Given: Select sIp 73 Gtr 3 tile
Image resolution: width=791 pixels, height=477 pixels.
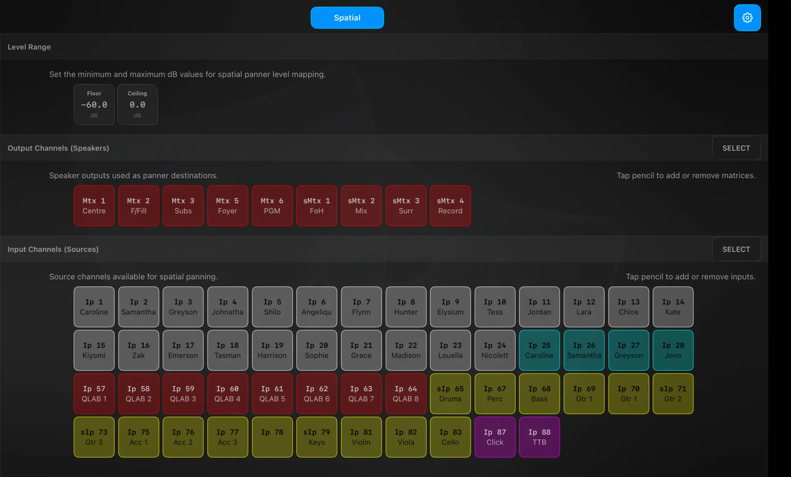Looking at the screenshot, I should 94,437.
